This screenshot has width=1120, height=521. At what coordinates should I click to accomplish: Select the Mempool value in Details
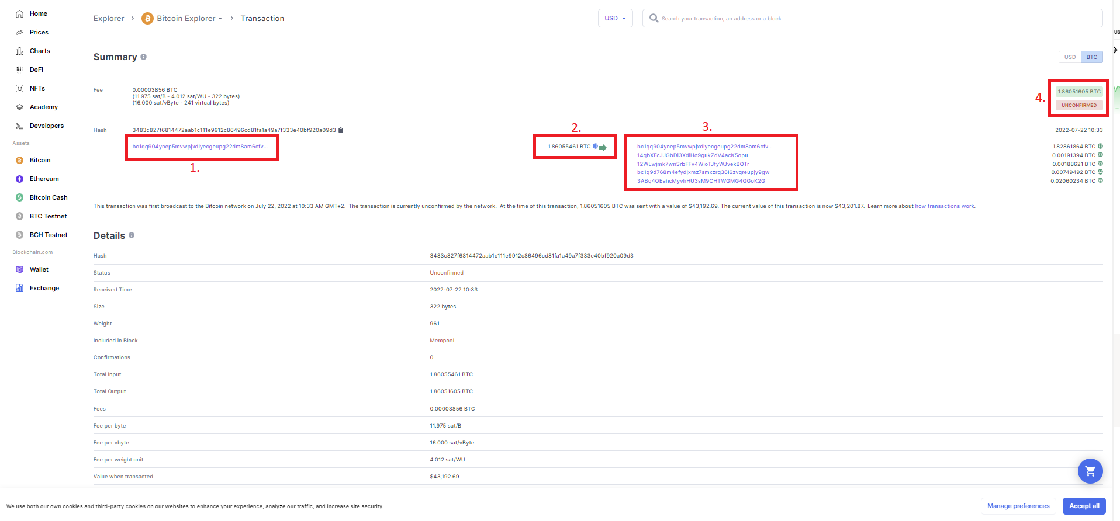(442, 341)
